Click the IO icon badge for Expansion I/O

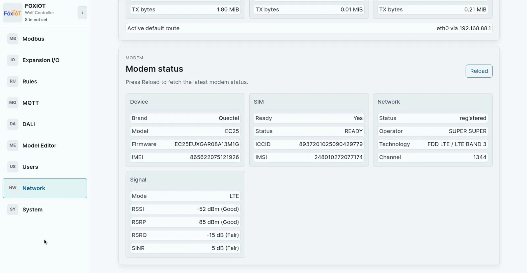[13, 60]
